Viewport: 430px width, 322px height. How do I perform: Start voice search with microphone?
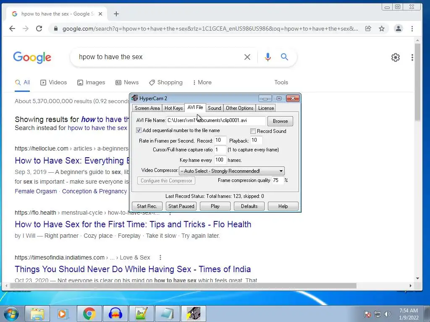(268, 57)
